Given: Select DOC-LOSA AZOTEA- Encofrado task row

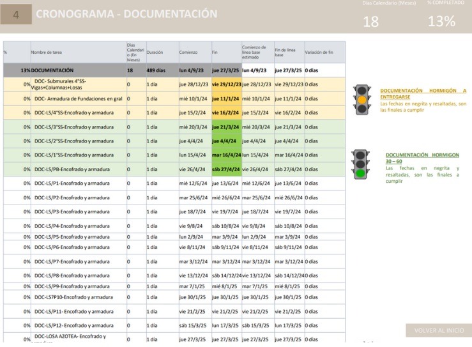Looking at the screenshot, I should point(174,337).
